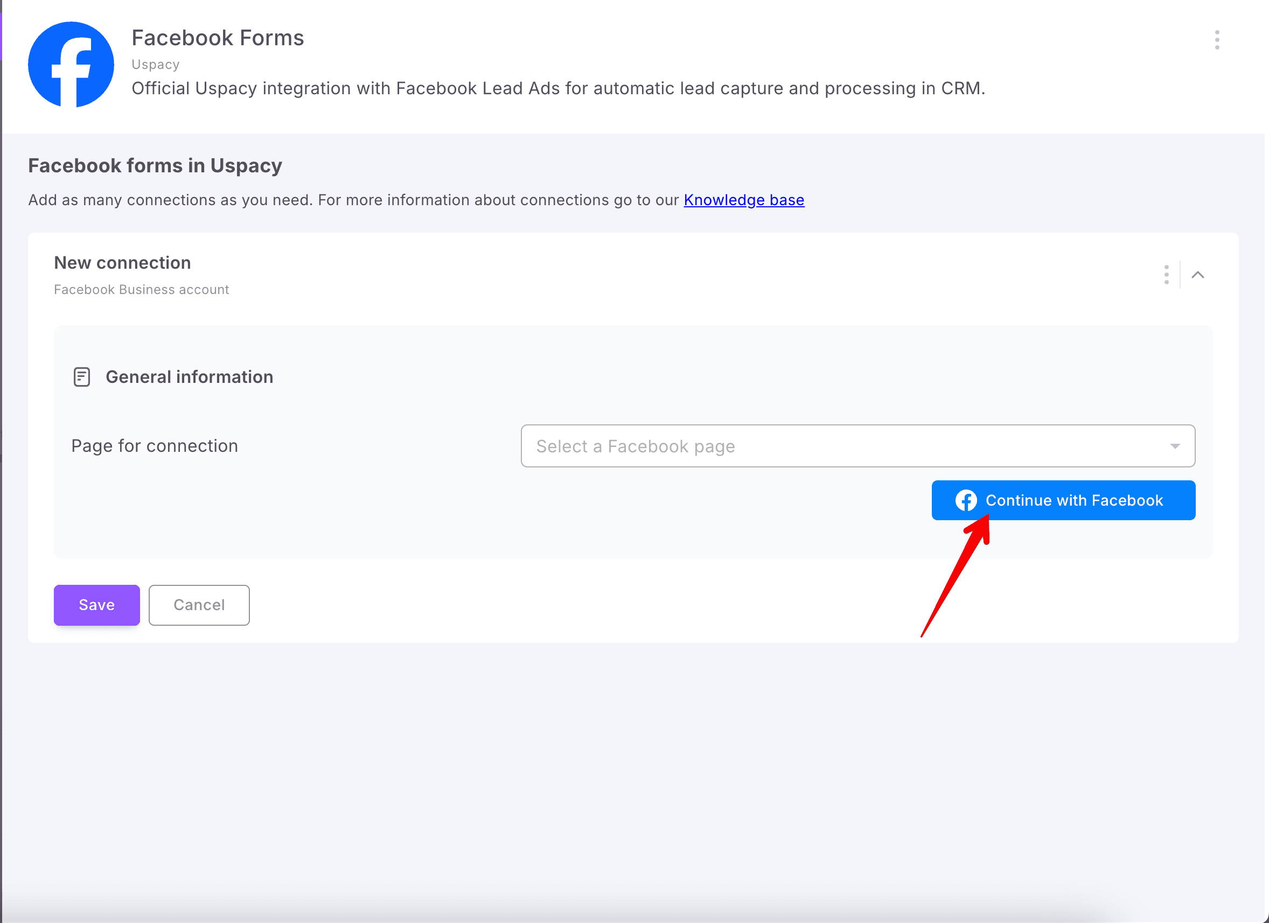Viewport: 1269px width, 923px height.
Task: Click the Facebook Forms title text
Action: coord(218,38)
